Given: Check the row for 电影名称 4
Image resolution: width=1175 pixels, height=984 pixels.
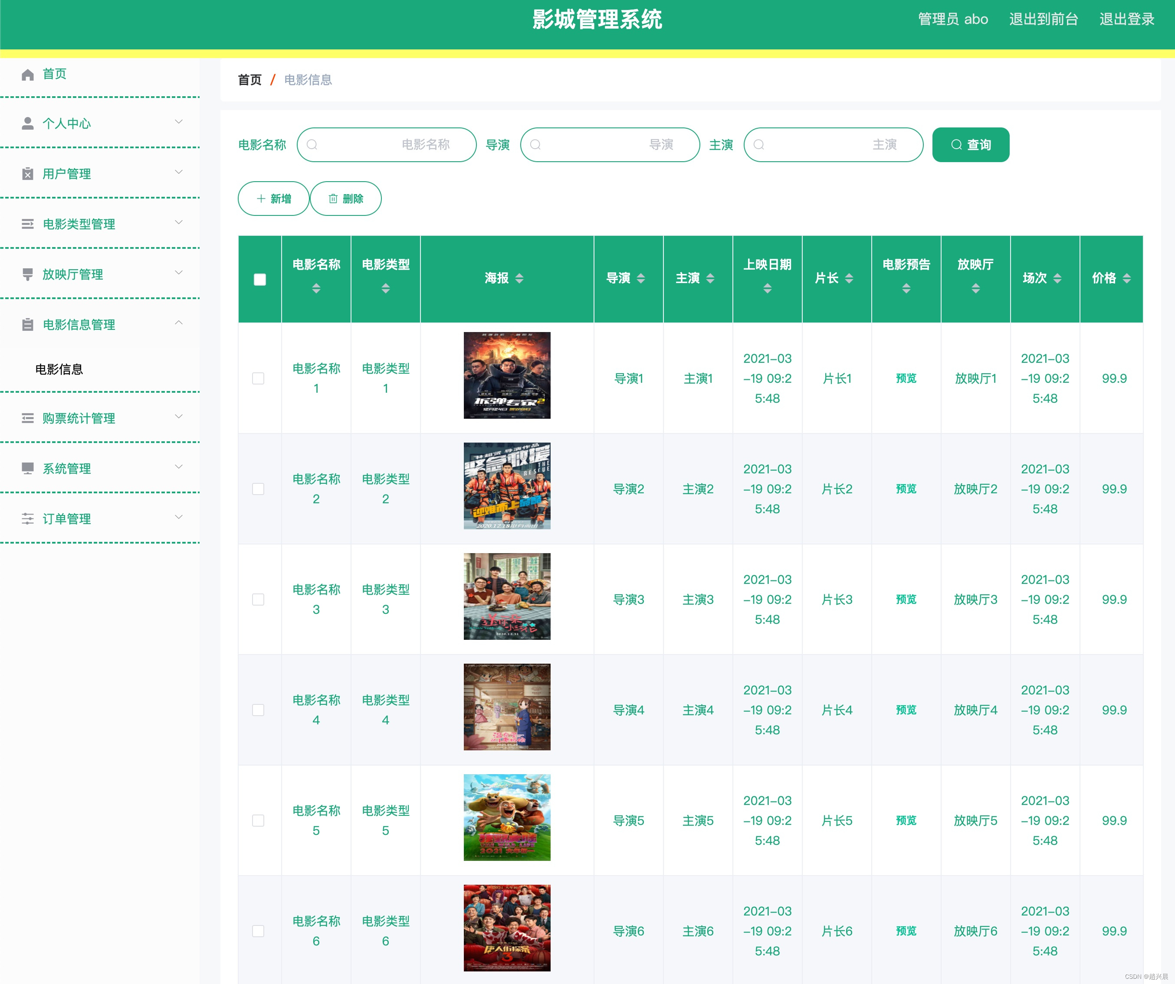Looking at the screenshot, I should point(258,710).
